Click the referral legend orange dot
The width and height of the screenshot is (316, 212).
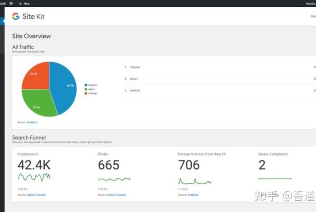[x=86, y=93]
